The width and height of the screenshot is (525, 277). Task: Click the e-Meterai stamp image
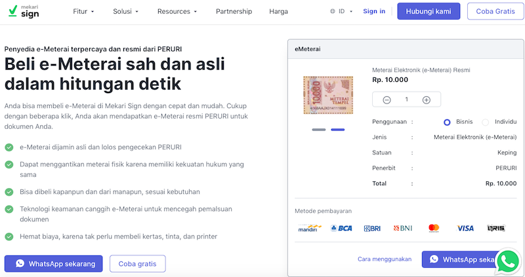[328, 95]
